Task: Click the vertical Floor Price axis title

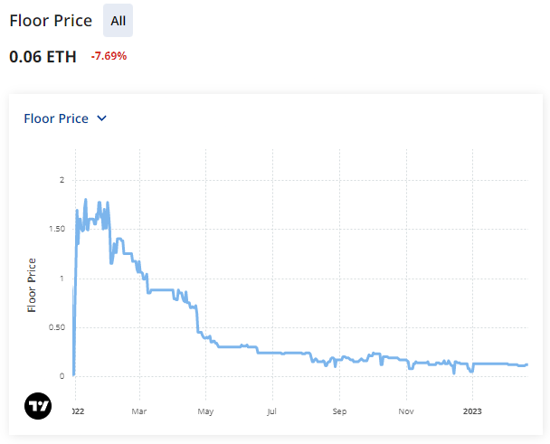Action: [33, 285]
